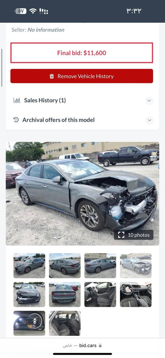Select the instrument cluster dashboard thumbnail
The height and width of the screenshot is (358, 165).
tap(29, 323)
